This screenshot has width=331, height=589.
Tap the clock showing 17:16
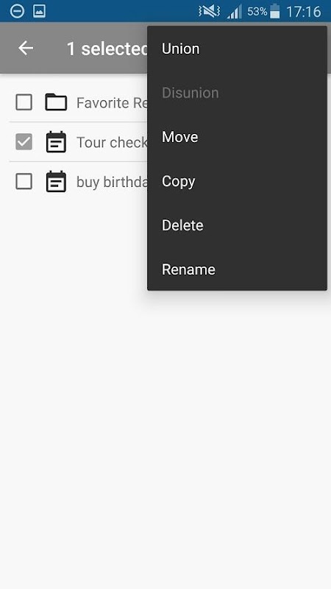(x=304, y=12)
